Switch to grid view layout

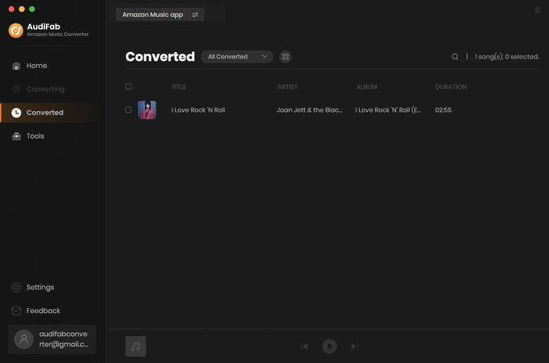[285, 57]
